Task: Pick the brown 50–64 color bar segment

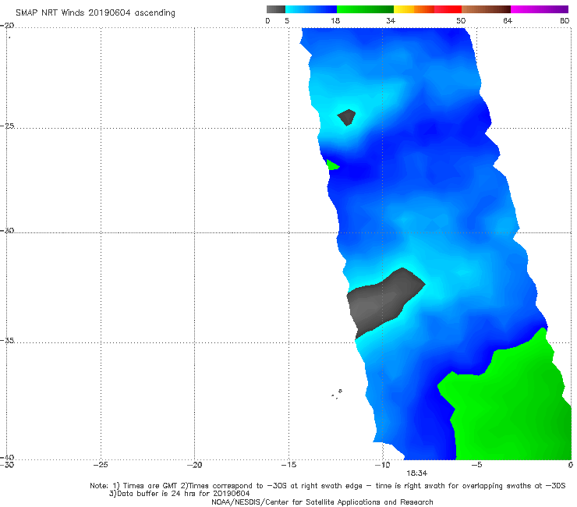Action: click(486, 9)
